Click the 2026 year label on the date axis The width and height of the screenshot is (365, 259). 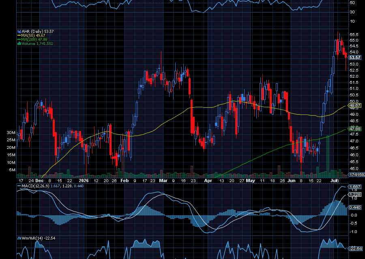click(84, 180)
